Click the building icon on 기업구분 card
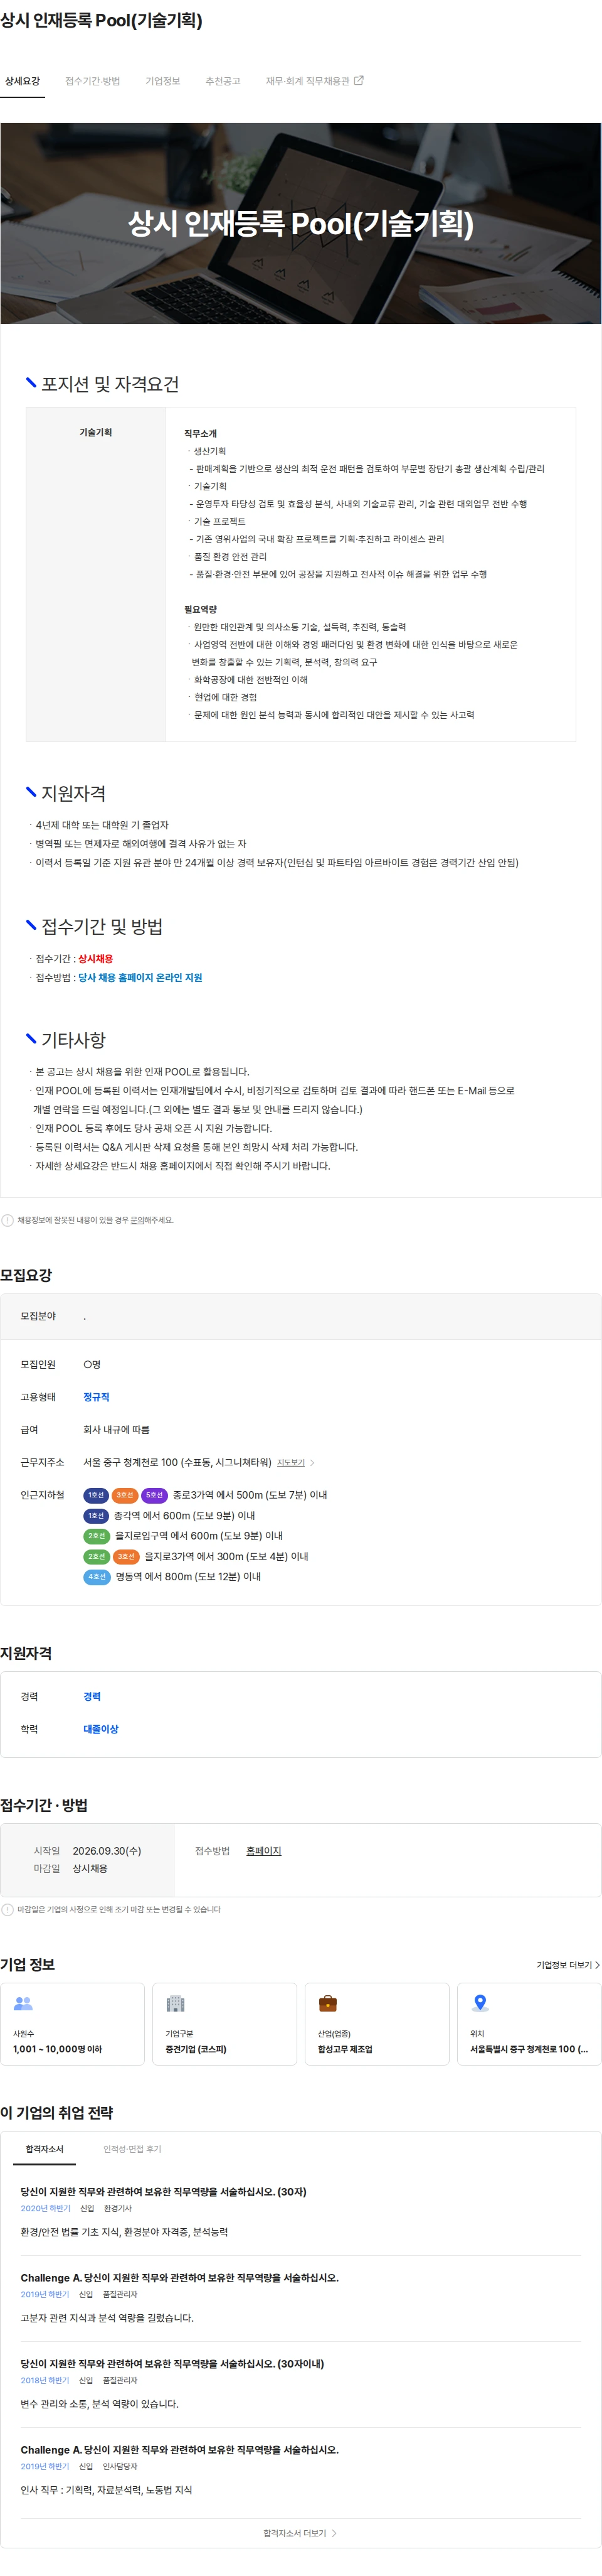Viewport: 602px width, 2576px height. (x=176, y=2004)
